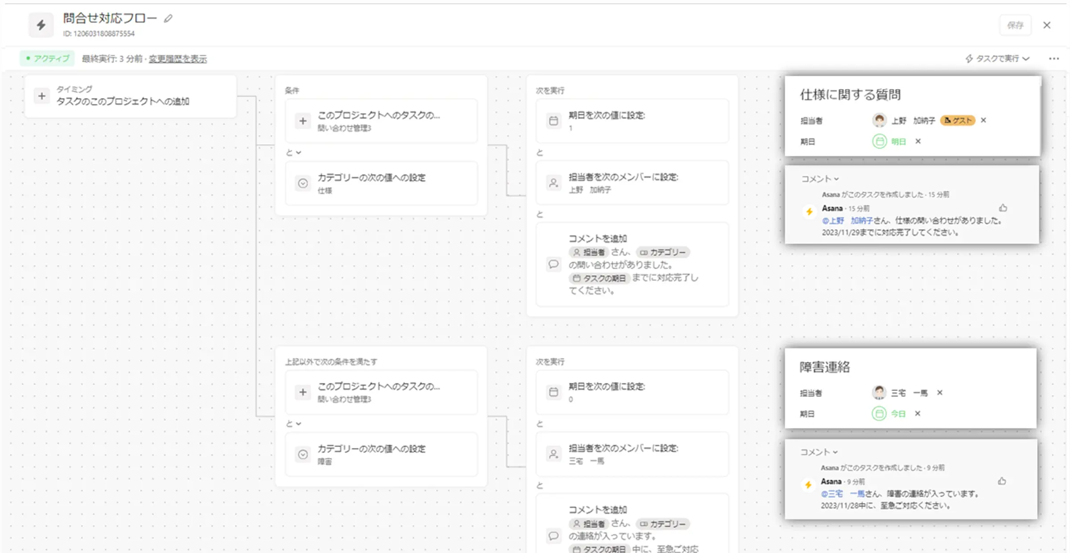
Task: Click the カテゴリー chip in the lower comment action
Action: [x=663, y=524]
